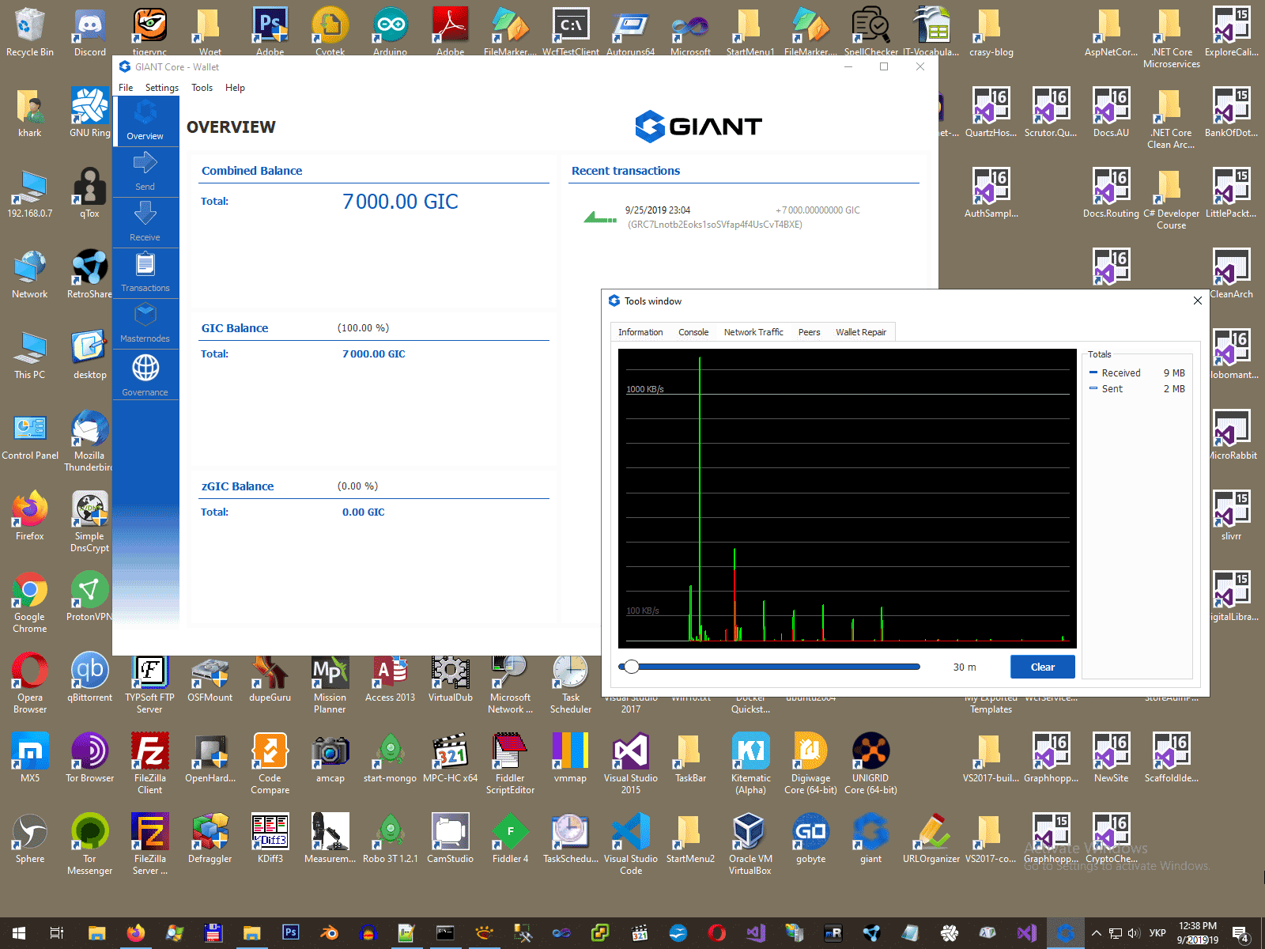Open the ProtonVPN desktop shortcut

[x=89, y=596]
